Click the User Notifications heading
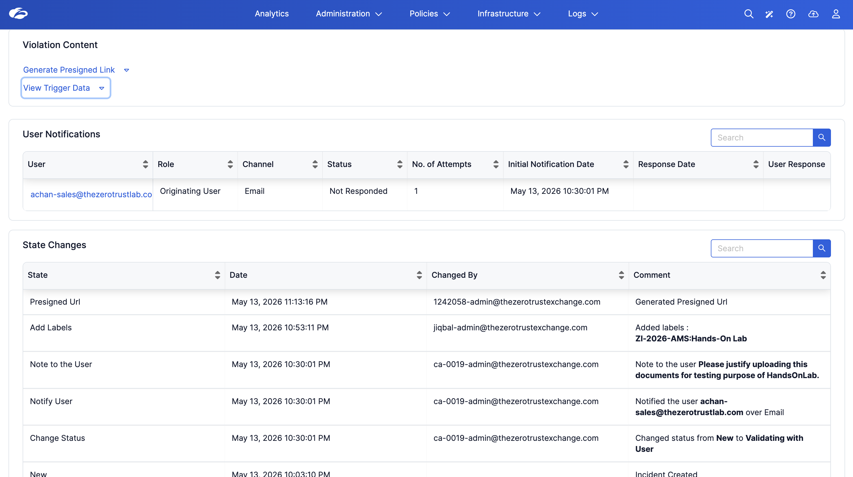This screenshot has height=477, width=853. 61,134
